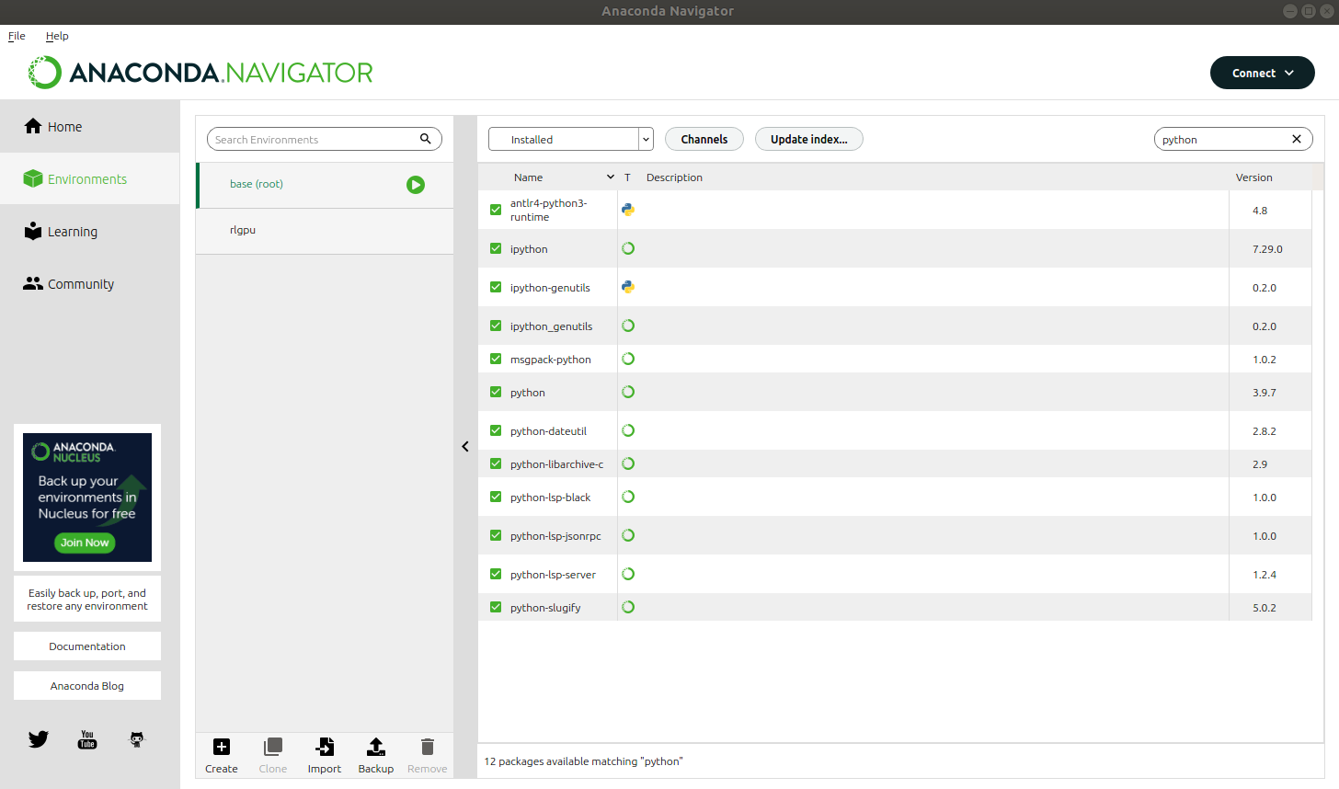
Task: Run base (root) environment play button
Action: 416,185
